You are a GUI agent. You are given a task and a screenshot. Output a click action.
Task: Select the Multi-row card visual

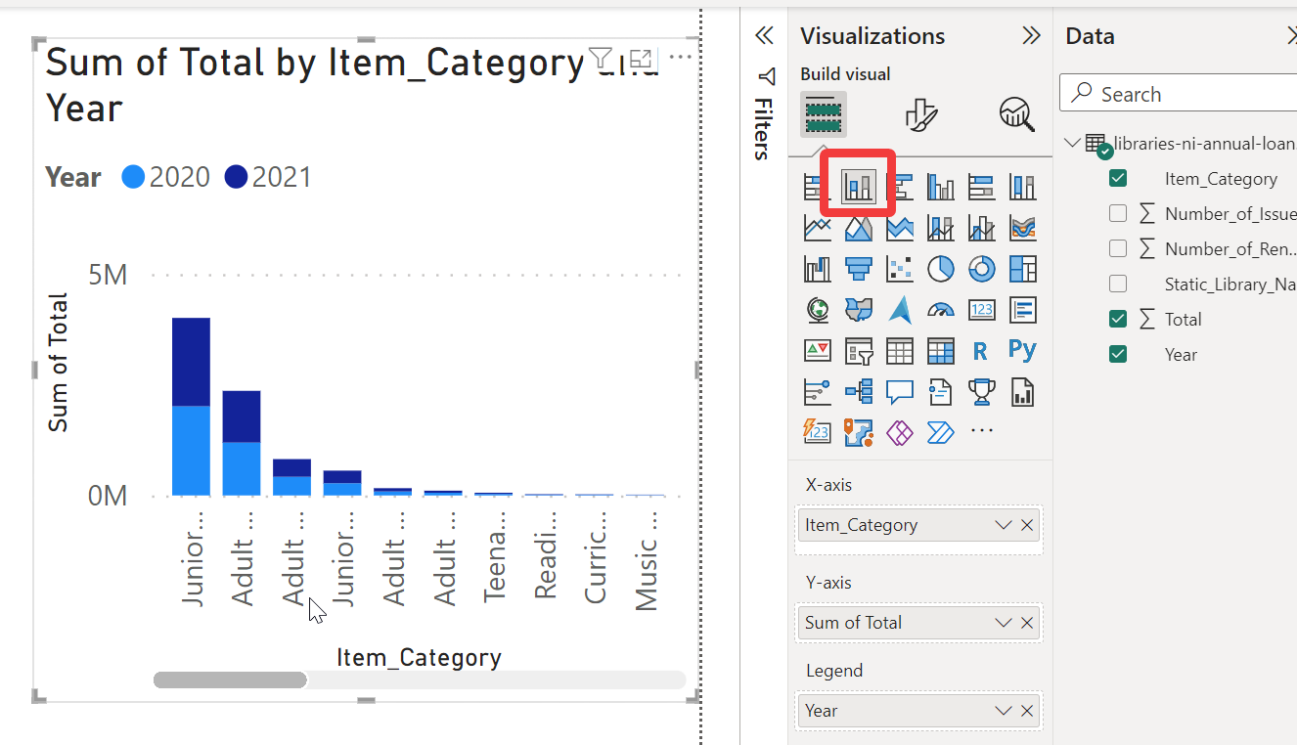(1022, 310)
